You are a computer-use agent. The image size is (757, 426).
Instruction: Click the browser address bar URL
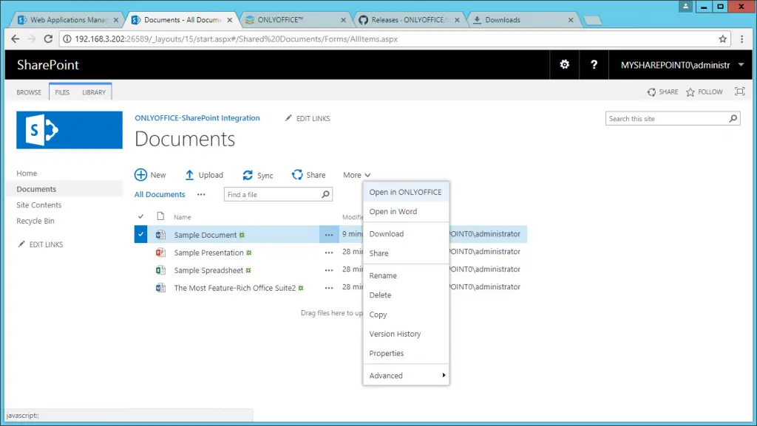(236, 39)
